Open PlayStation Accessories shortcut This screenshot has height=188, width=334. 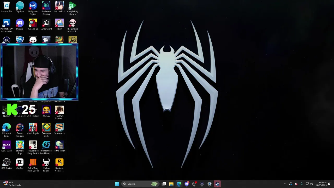7,26
